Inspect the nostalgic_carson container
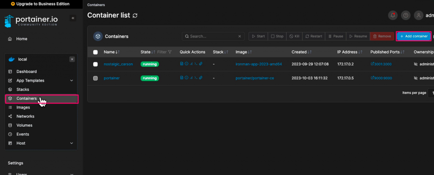This screenshot has height=175, width=434. [x=186, y=63]
